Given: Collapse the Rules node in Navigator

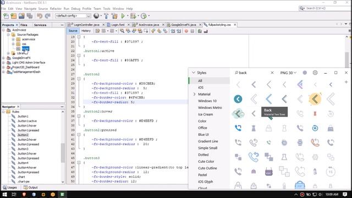Looking at the screenshot, I should (4, 112).
